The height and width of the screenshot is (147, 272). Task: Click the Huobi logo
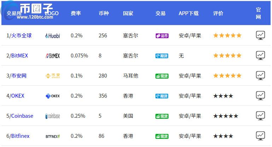(53, 36)
